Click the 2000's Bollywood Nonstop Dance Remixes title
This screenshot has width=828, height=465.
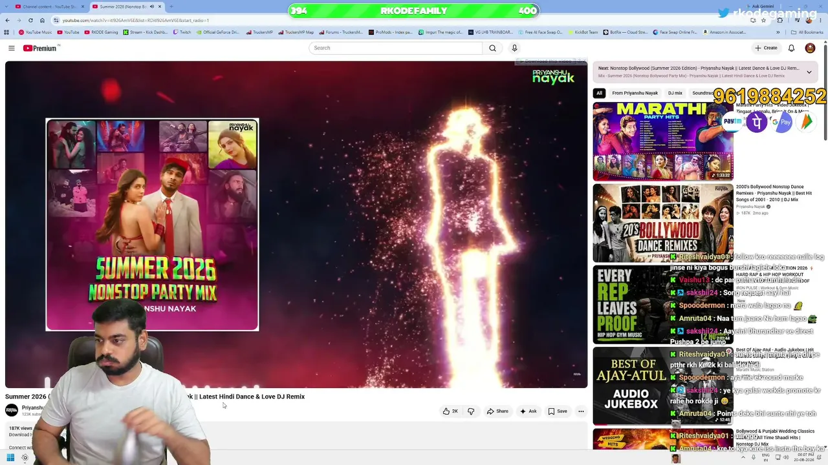774,193
